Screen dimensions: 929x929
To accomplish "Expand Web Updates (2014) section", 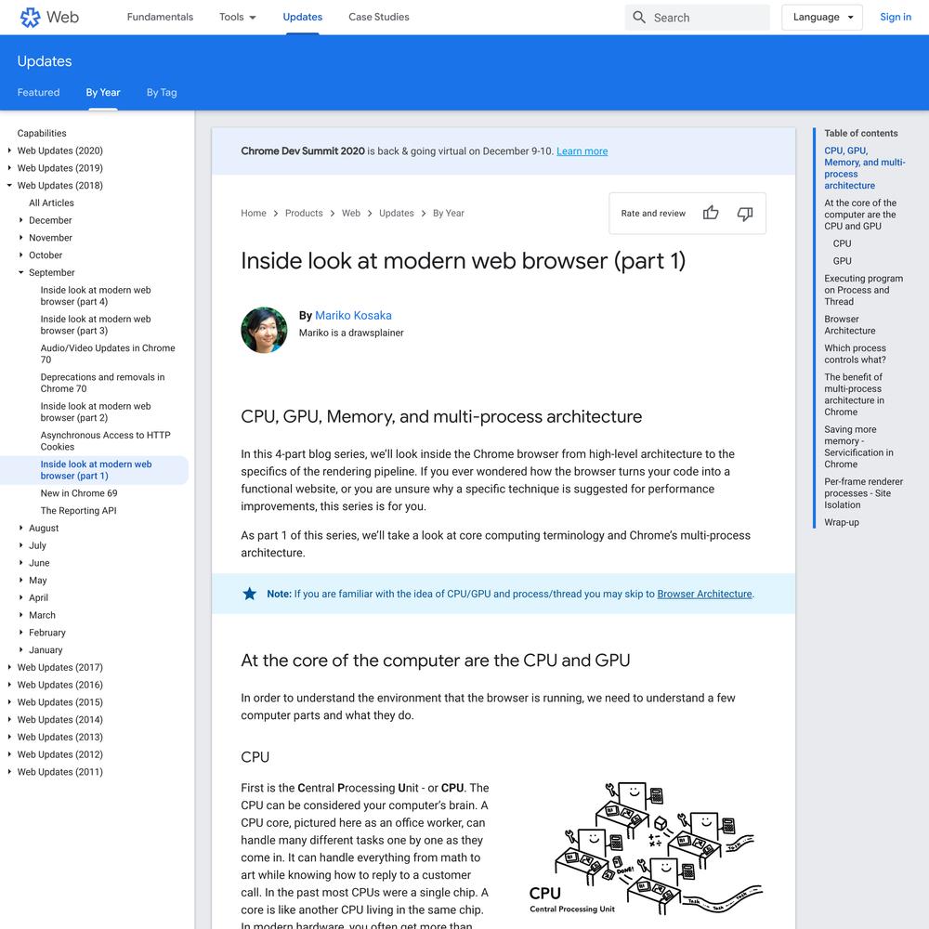I will coord(9,719).
